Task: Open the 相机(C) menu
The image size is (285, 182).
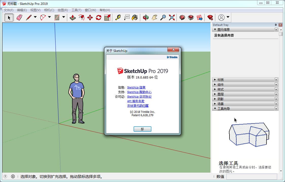Action: (49, 10)
